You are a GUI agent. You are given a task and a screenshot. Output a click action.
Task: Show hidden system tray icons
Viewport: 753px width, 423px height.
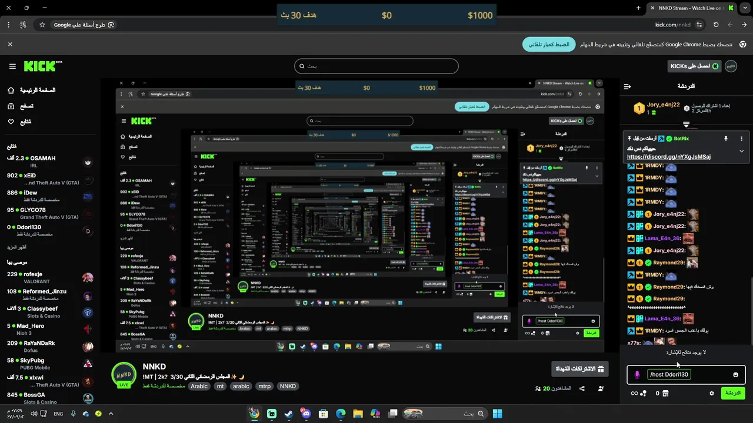(x=111, y=414)
